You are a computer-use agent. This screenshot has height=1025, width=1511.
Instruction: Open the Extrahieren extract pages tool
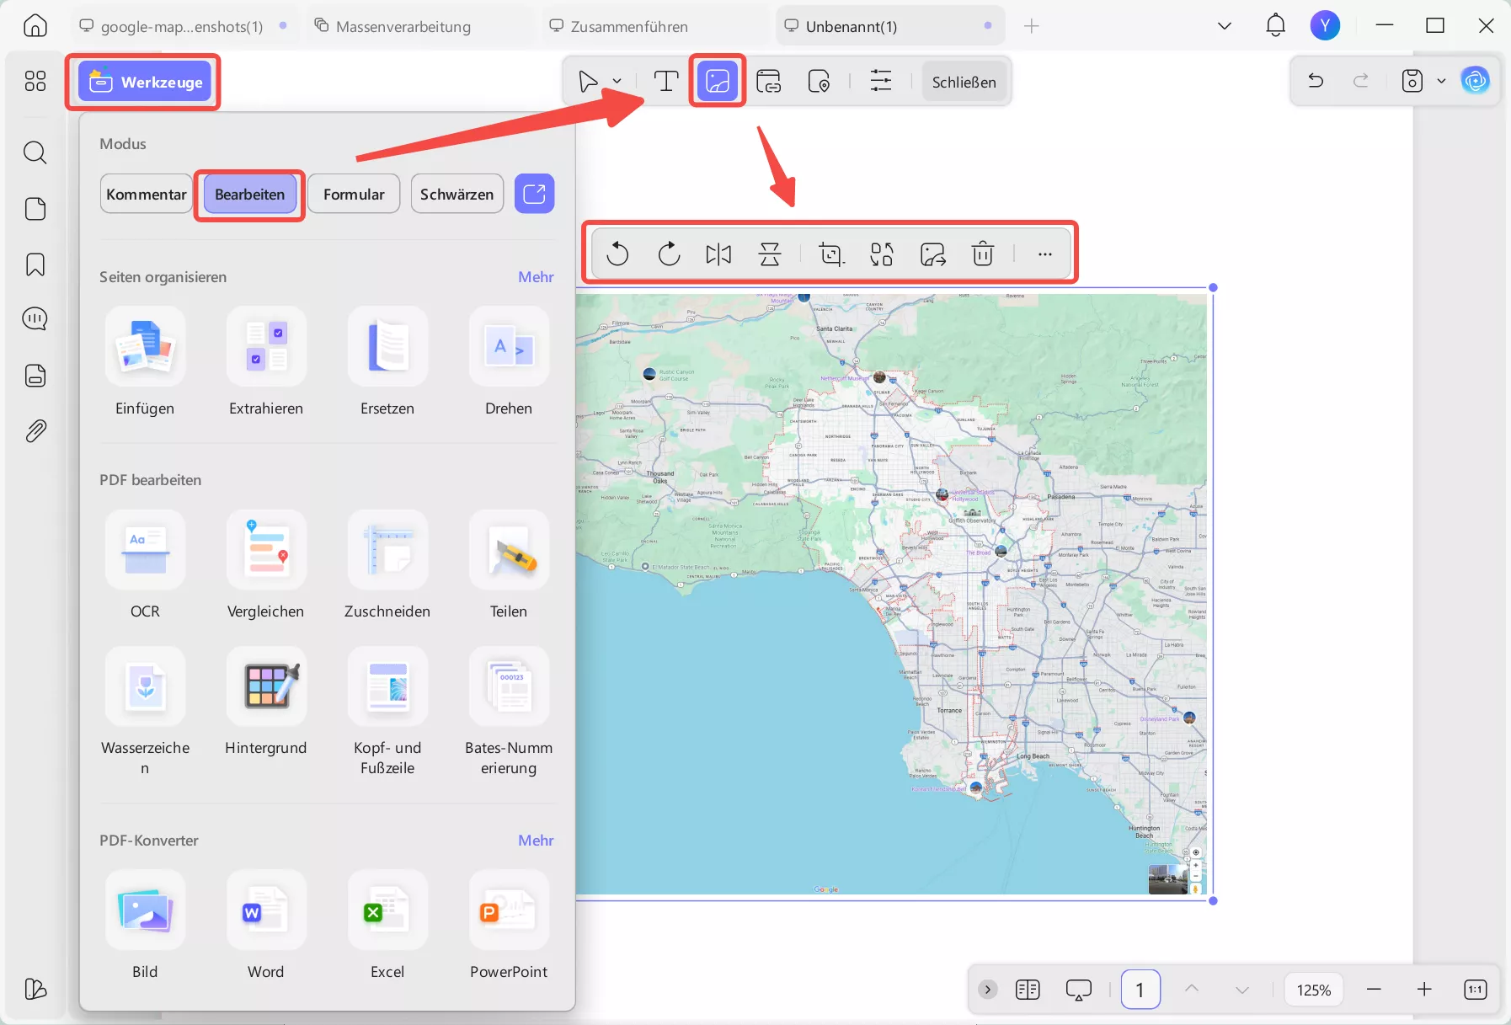[x=266, y=362]
